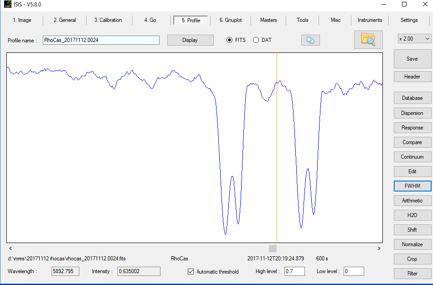The height and width of the screenshot is (285, 433).
Task: Click the High level value field
Action: click(x=295, y=272)
